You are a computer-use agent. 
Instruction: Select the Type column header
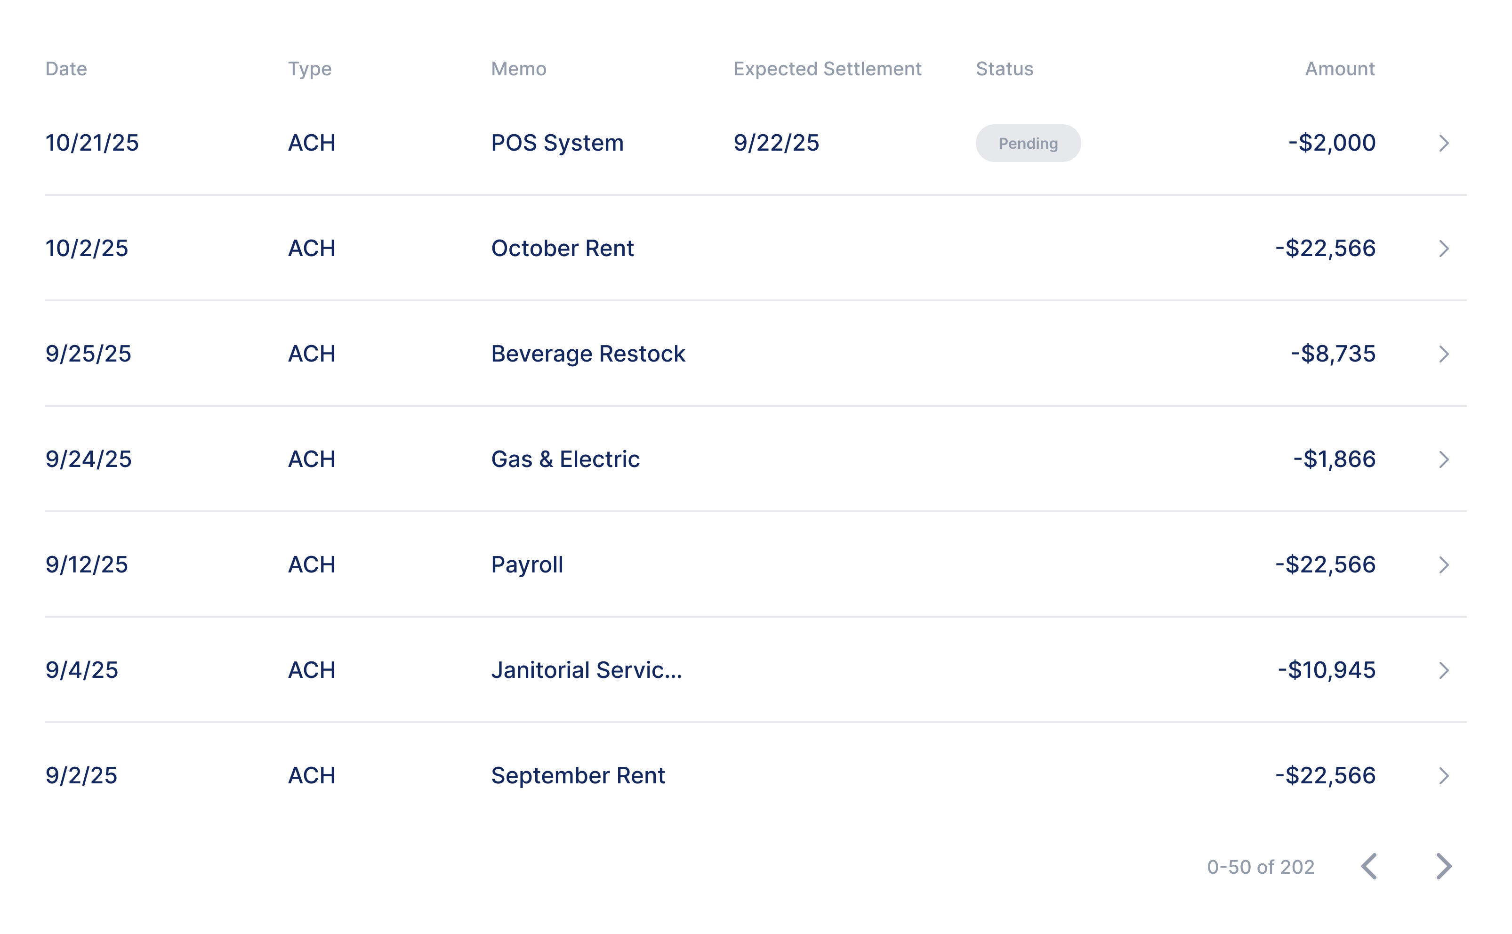[310, 69]
